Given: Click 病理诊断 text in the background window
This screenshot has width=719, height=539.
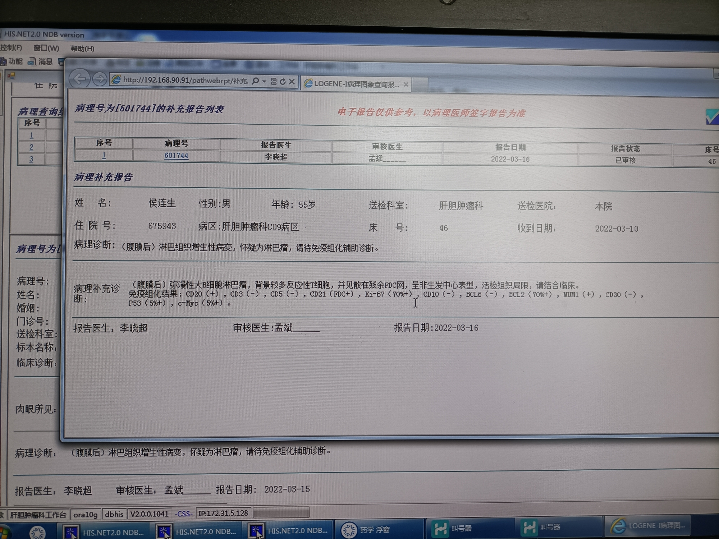Looking at the screenshot, I should coord(36,453).
